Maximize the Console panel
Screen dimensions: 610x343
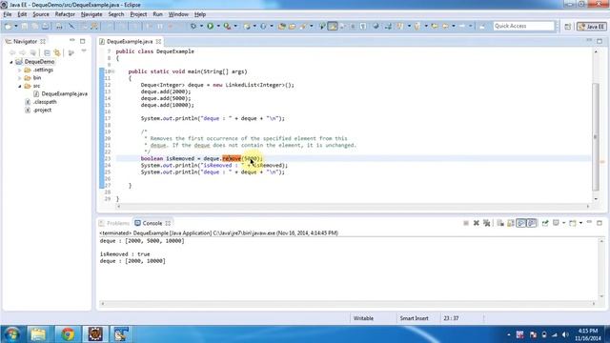click(x=600, y=223)
